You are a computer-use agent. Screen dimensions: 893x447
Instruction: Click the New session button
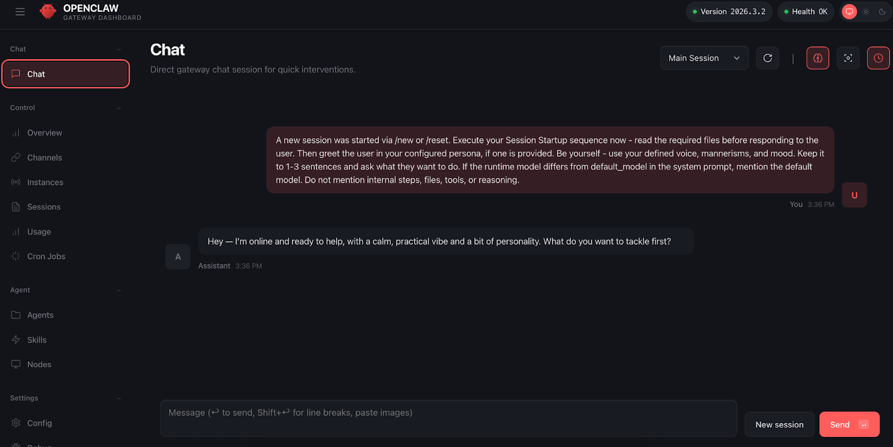(779, 425)
